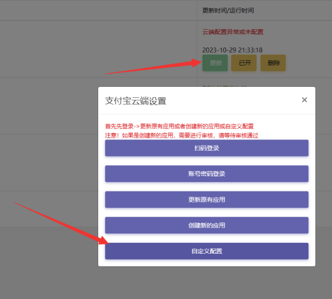The height and width of the screenshot is (299, 332).
Task: Click the green 更新 button
Action: click(215, 63)
